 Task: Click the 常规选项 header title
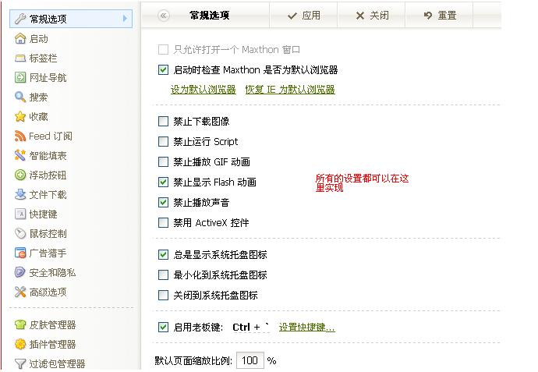209,16
